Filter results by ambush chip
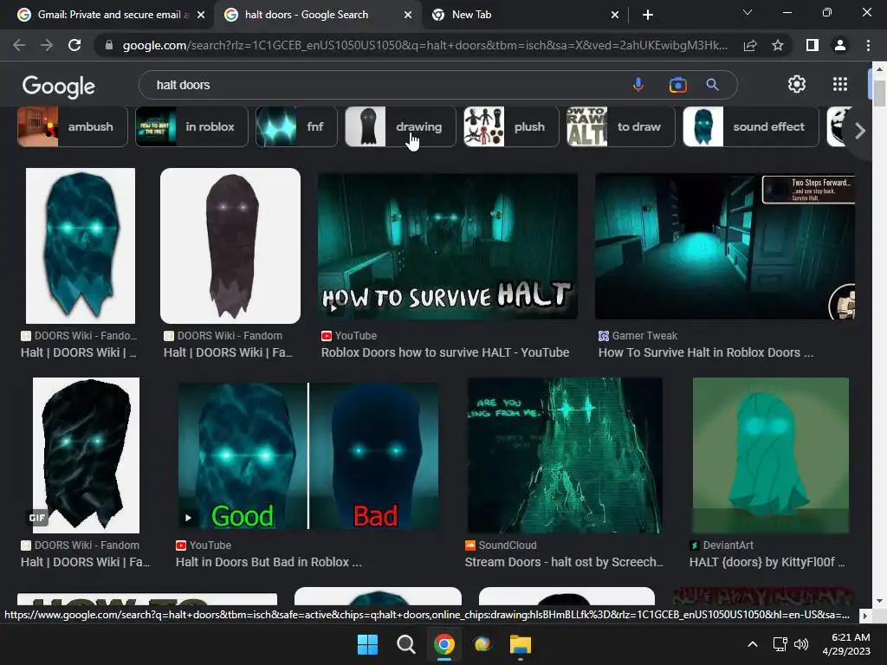Viewport: 887px width, 665px height. 73,126
